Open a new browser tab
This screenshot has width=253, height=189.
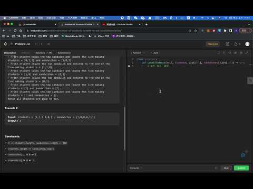pyautogui.click(x=147, y=24)
